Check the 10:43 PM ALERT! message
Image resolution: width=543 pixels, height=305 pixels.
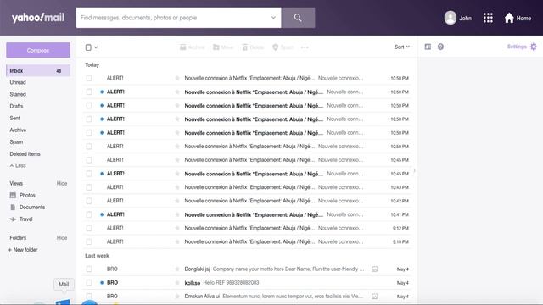click(89, 187)
